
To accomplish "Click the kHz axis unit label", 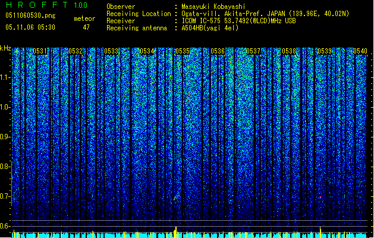I will tap(5, 48).
